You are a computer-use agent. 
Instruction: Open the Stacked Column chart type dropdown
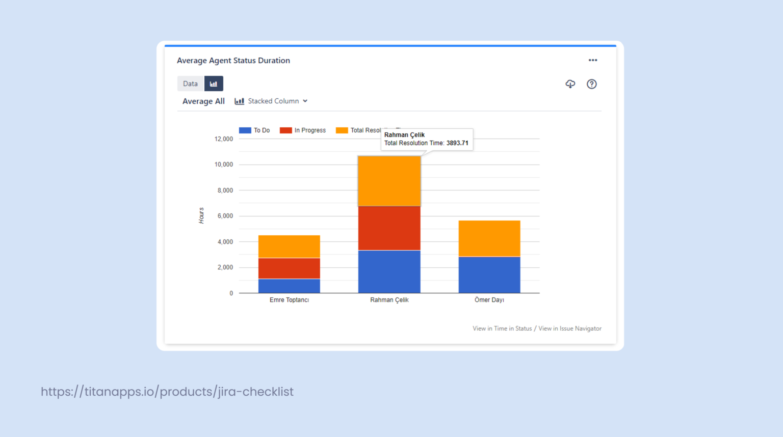click(274, 101)
